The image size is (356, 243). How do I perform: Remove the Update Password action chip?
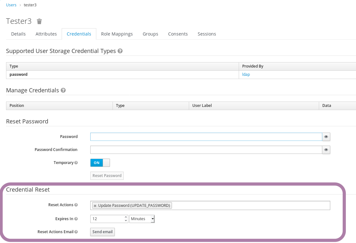pos(95,205)
